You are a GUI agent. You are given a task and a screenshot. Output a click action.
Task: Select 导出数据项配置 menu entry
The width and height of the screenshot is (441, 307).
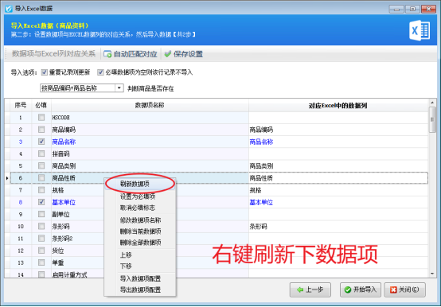point(140,290)
